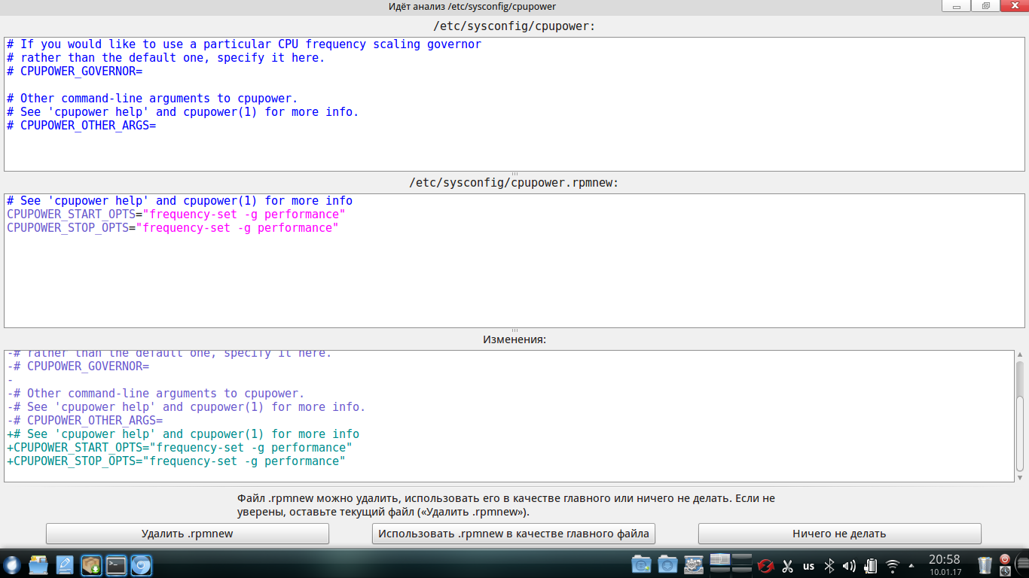Click the package installer taskbar icon
The width and height of the screenshot is (1029, 578).
coord(91,564)
